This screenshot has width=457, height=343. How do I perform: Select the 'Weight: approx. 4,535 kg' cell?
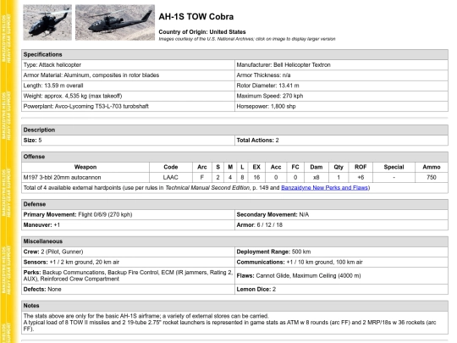click(128, 96)
